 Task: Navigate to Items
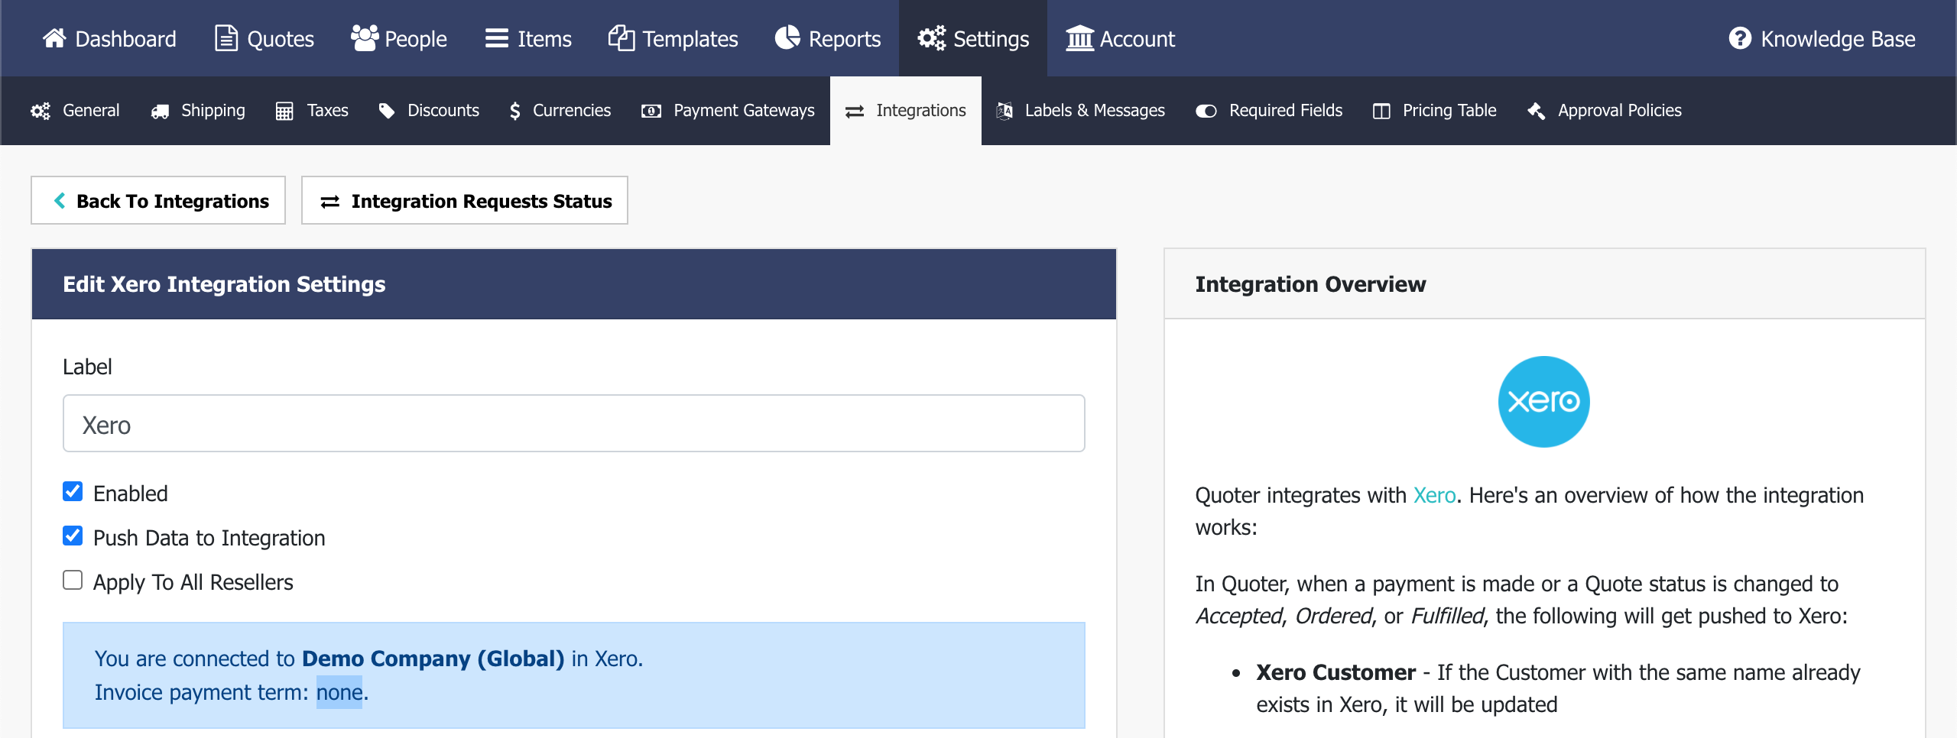click(528, 38)
